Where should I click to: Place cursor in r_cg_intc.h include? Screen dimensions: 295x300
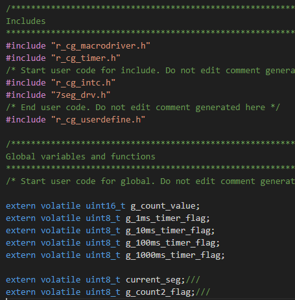(84, 83)
